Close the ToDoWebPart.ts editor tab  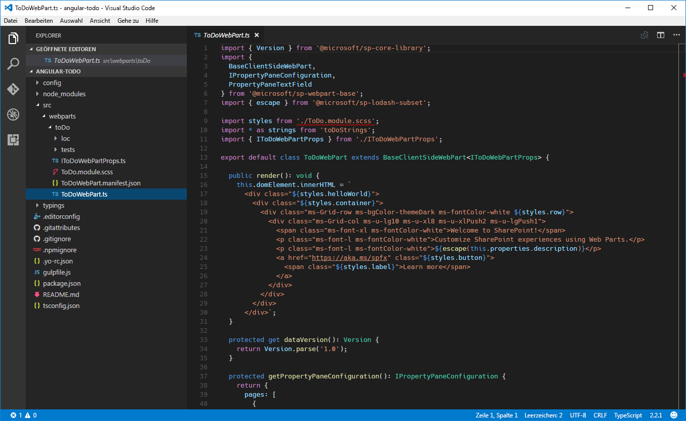257,35
